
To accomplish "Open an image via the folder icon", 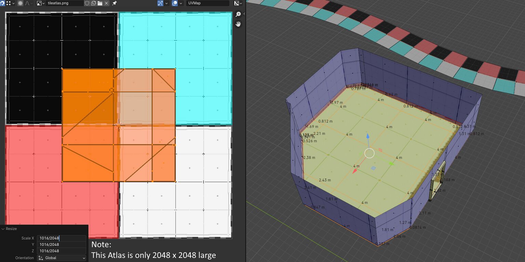I will point(100,3).
